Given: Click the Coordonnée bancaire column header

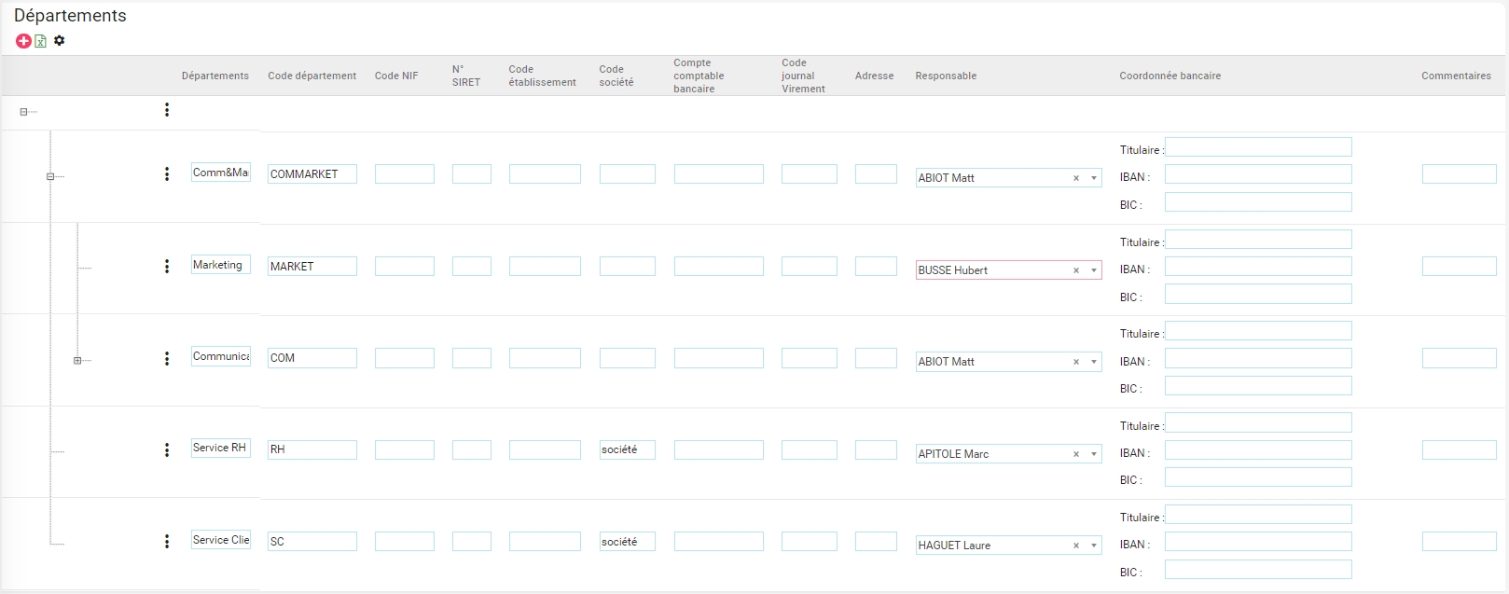Looking at the screenshot, I should [x=1170, y=76].
